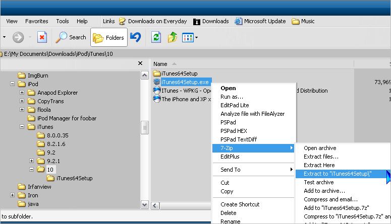Open the View menu
The height and width of the screenshot is (224, 391).
[12, 21]
